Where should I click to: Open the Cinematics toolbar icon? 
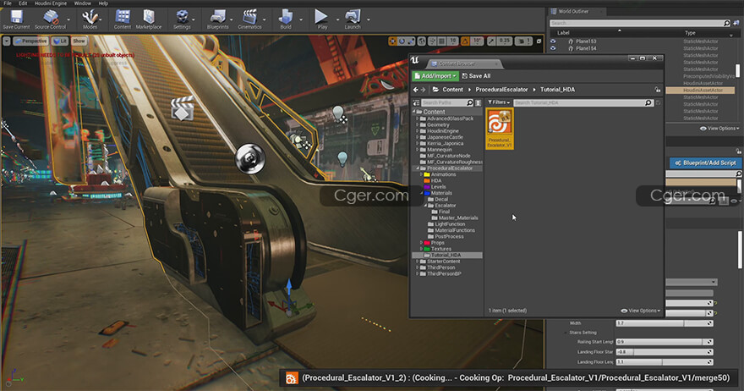[x=249, y=19]
